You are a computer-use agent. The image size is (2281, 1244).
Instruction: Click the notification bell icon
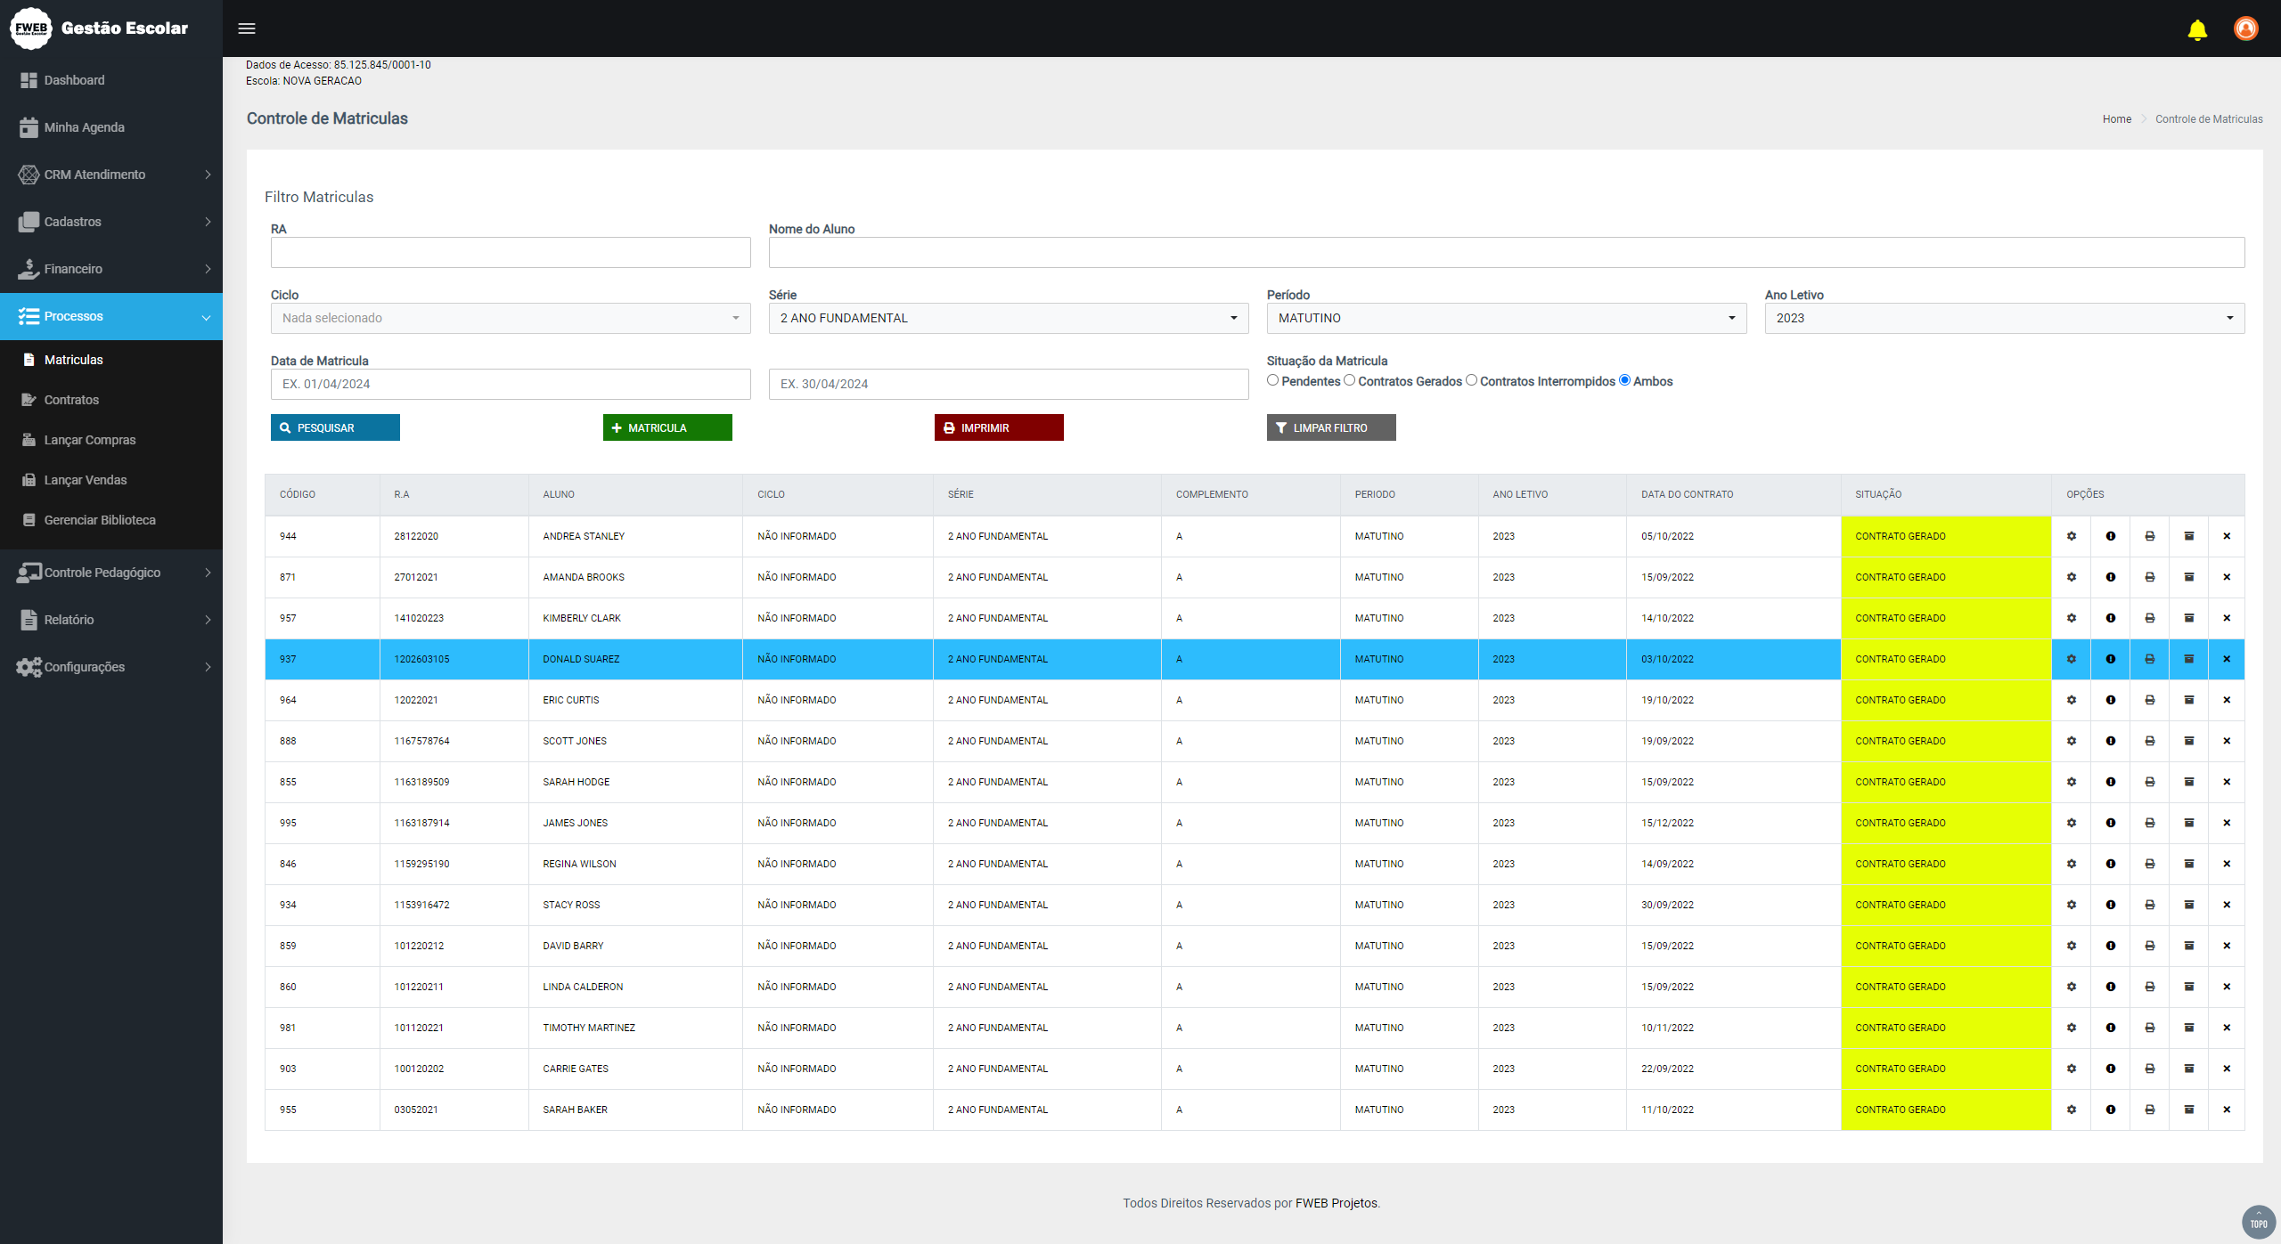click(2197, 29)
